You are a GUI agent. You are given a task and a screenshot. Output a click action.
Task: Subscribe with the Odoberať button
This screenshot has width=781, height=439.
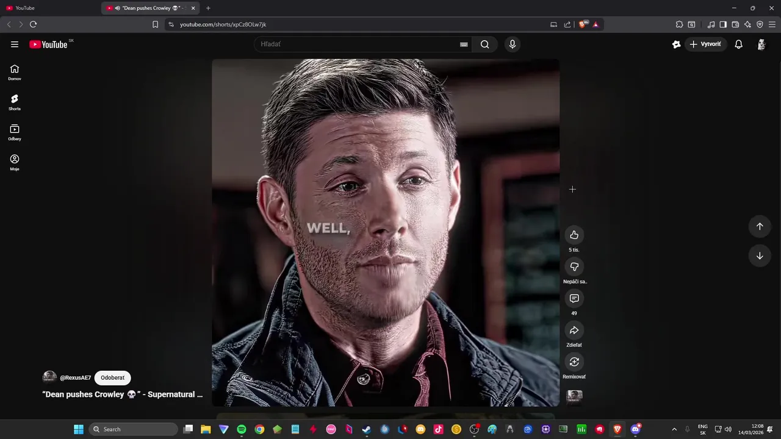(112, 377)
